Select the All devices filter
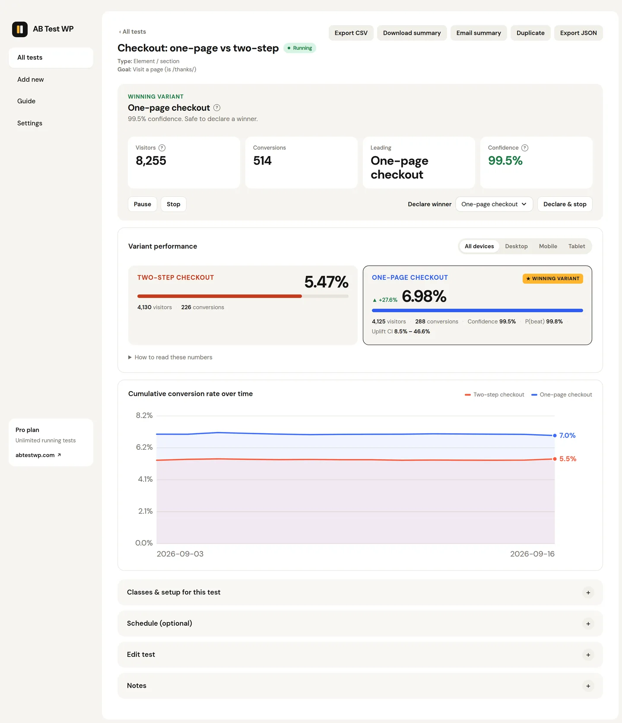This screenshot has width=622, height=723. pyautogui.click(x=479, y=246)
